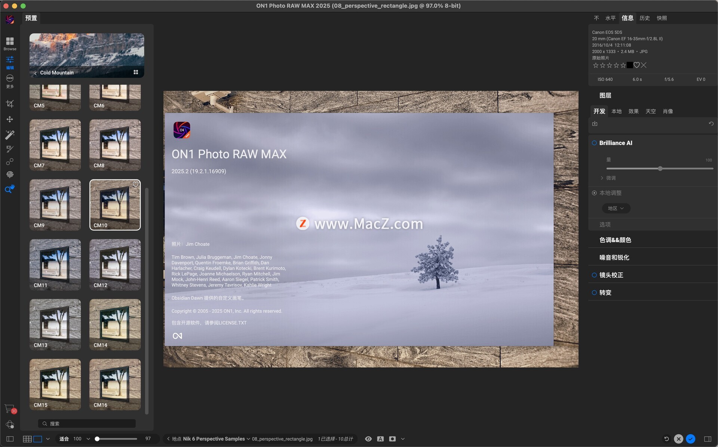Screen dimensions: 718x447
Task: Select the refine brush tool
Action: pyautogui.click(x=10, y=149)
